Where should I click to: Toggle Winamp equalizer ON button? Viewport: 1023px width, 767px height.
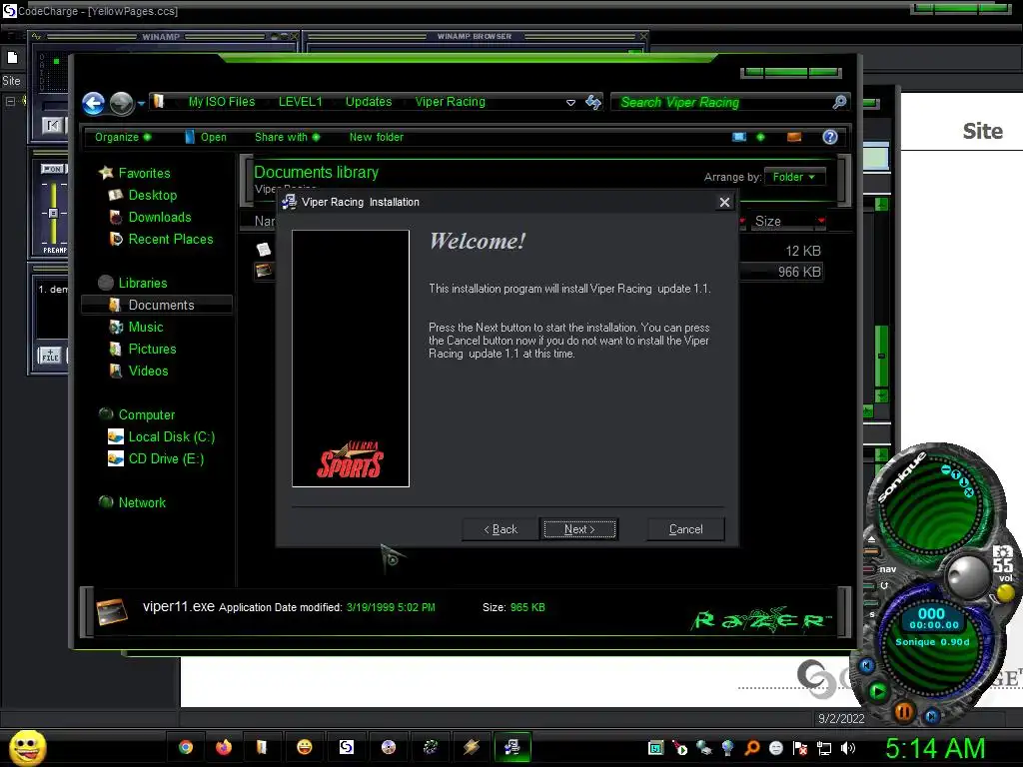pyautogui.click(x=52, y=169)
